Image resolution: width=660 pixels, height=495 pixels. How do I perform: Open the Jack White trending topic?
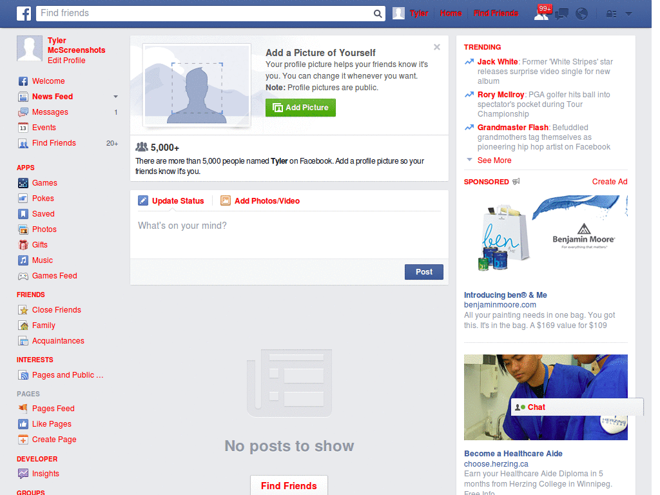coord(498,62)
